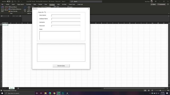Switch to the Script Lab tab
Screen dimensions: 170x95
click(80, 4)
